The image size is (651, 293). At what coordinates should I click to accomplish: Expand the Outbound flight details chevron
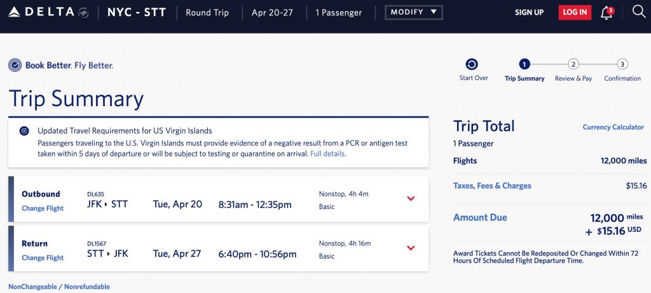coord(411,198)
